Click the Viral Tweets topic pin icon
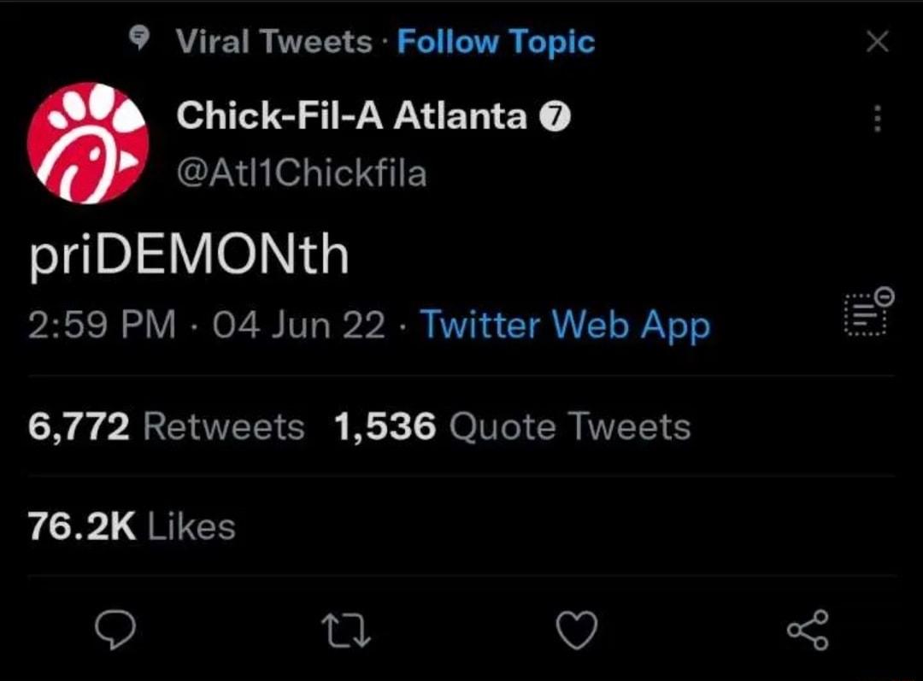 [139, 38]
